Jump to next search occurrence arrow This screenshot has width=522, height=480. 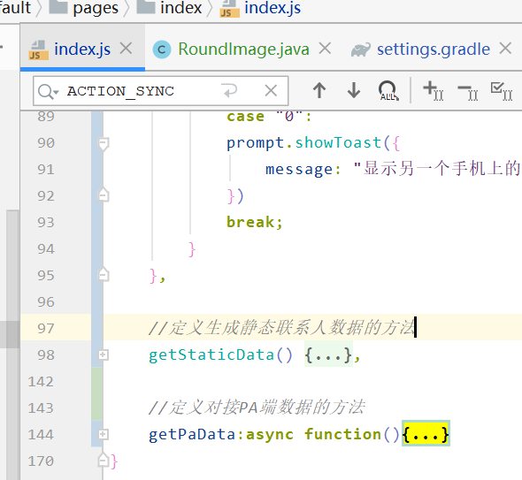(x=354, y=90)
